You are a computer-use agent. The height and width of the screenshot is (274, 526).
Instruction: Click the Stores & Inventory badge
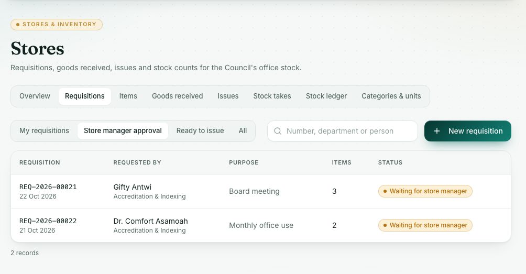tap(57, 25)
